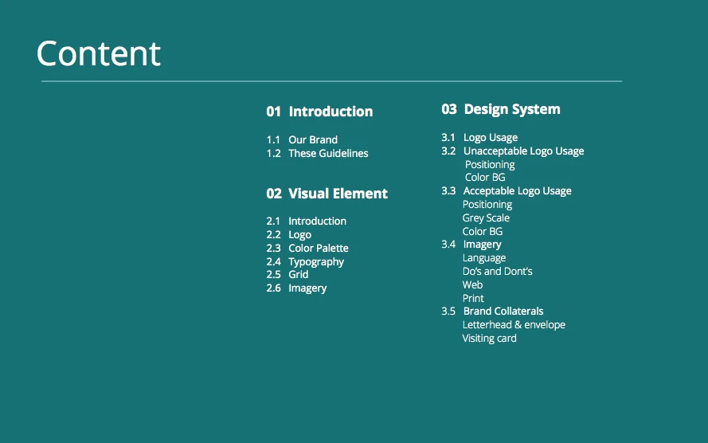The image size is (708, 443).
Task: Select the 'Grey Scale' sub-entry
Action: (486, 218)
